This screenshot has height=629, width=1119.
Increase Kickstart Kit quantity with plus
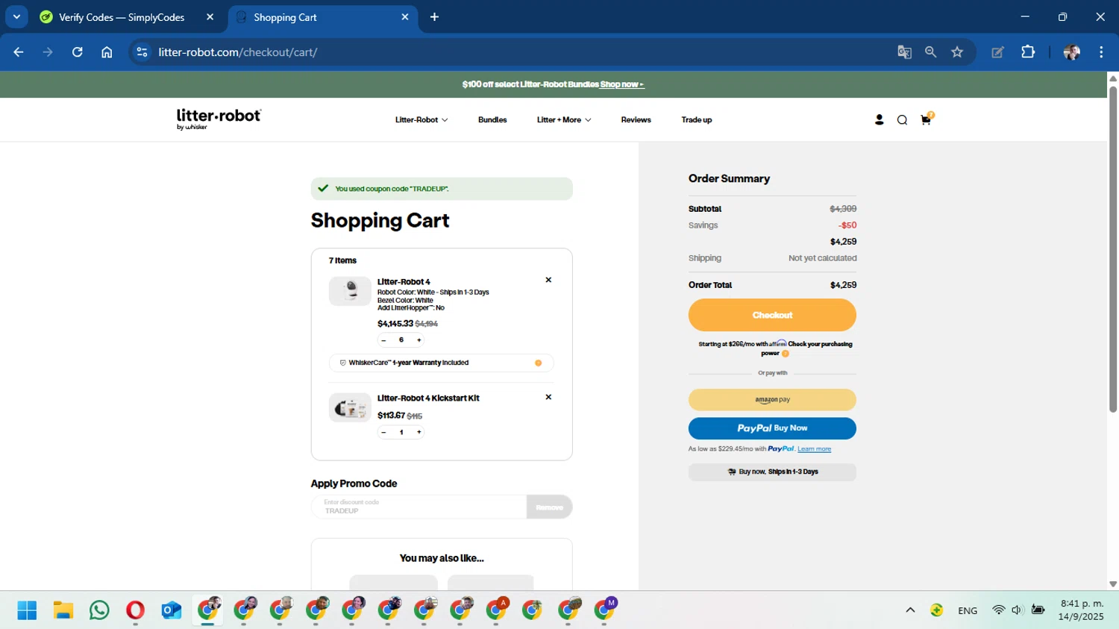[x=419, y=432]
